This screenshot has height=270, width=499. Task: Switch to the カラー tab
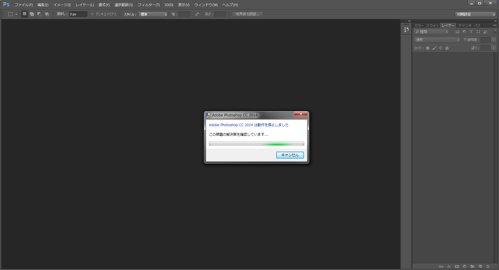click(419, 25)
